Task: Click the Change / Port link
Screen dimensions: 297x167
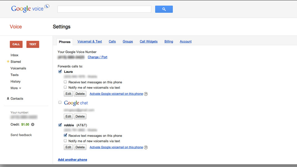Action: 97,57
